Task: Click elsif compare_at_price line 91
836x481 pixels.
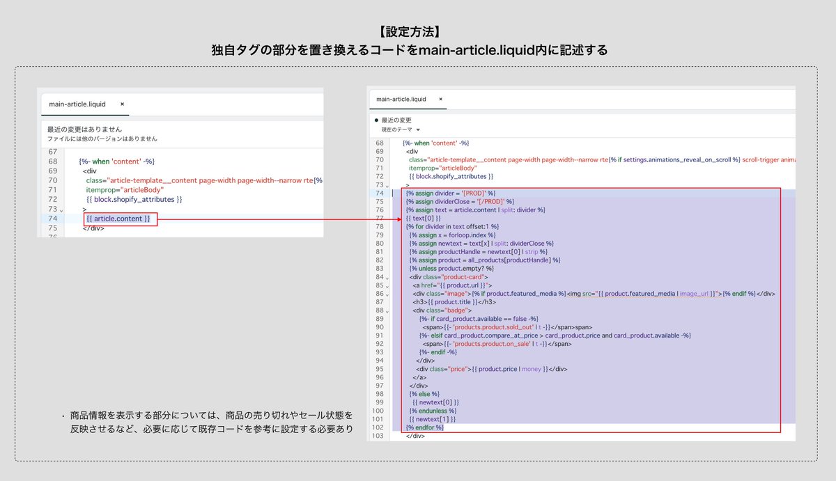Action: pyautogui.click(x=555, y=336)
